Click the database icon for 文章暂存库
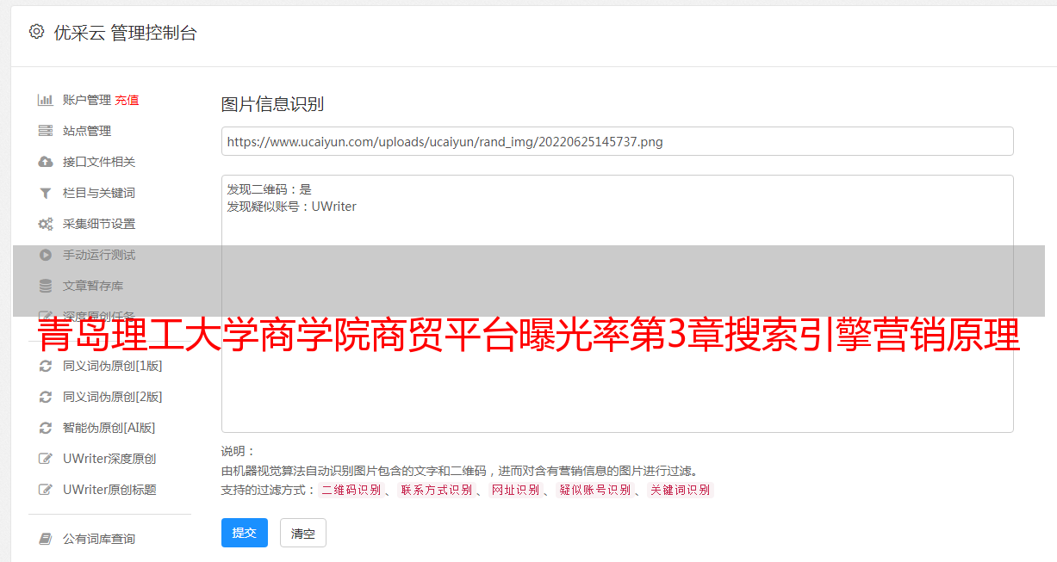The height and width of the screenshot is (562, 1057). [45, 286]
